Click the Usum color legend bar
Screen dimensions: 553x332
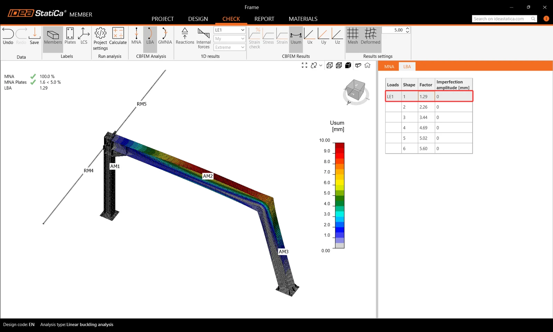(x=340, y=196)
